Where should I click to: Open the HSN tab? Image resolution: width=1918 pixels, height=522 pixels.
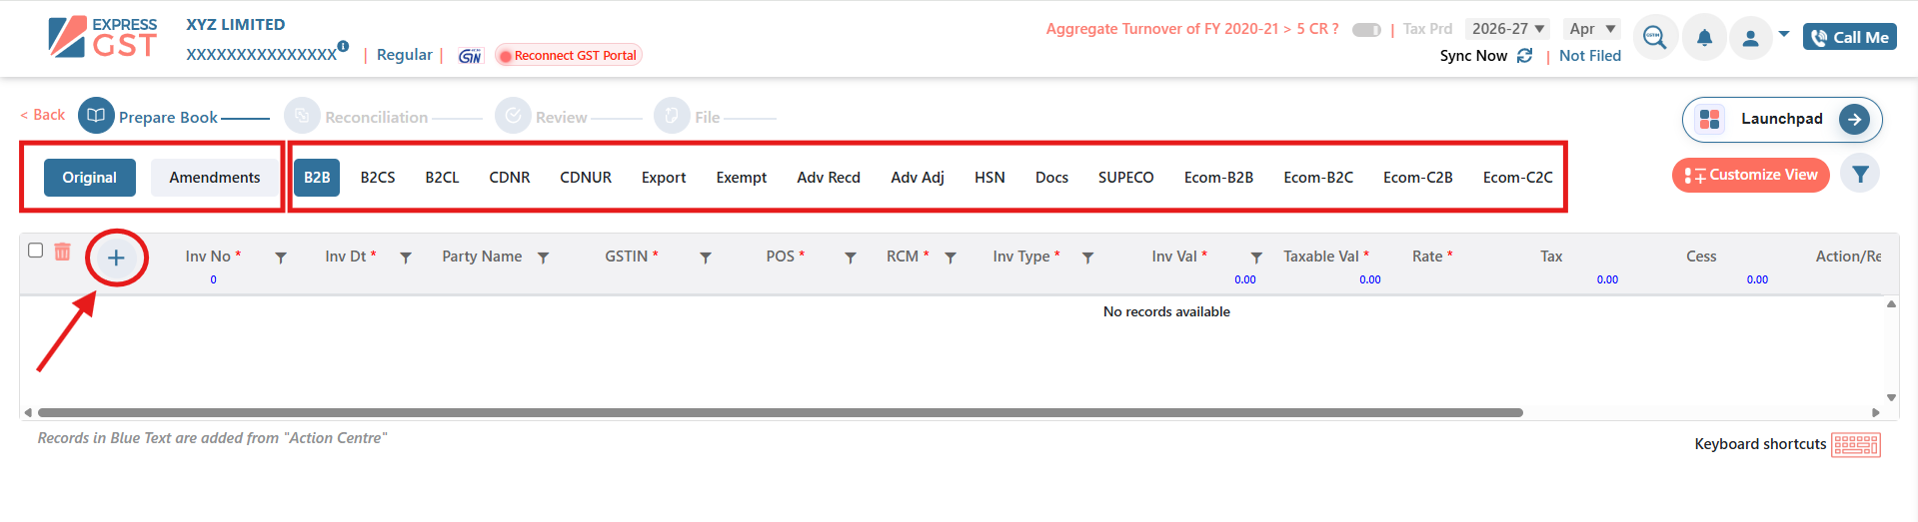coord(988,178)
